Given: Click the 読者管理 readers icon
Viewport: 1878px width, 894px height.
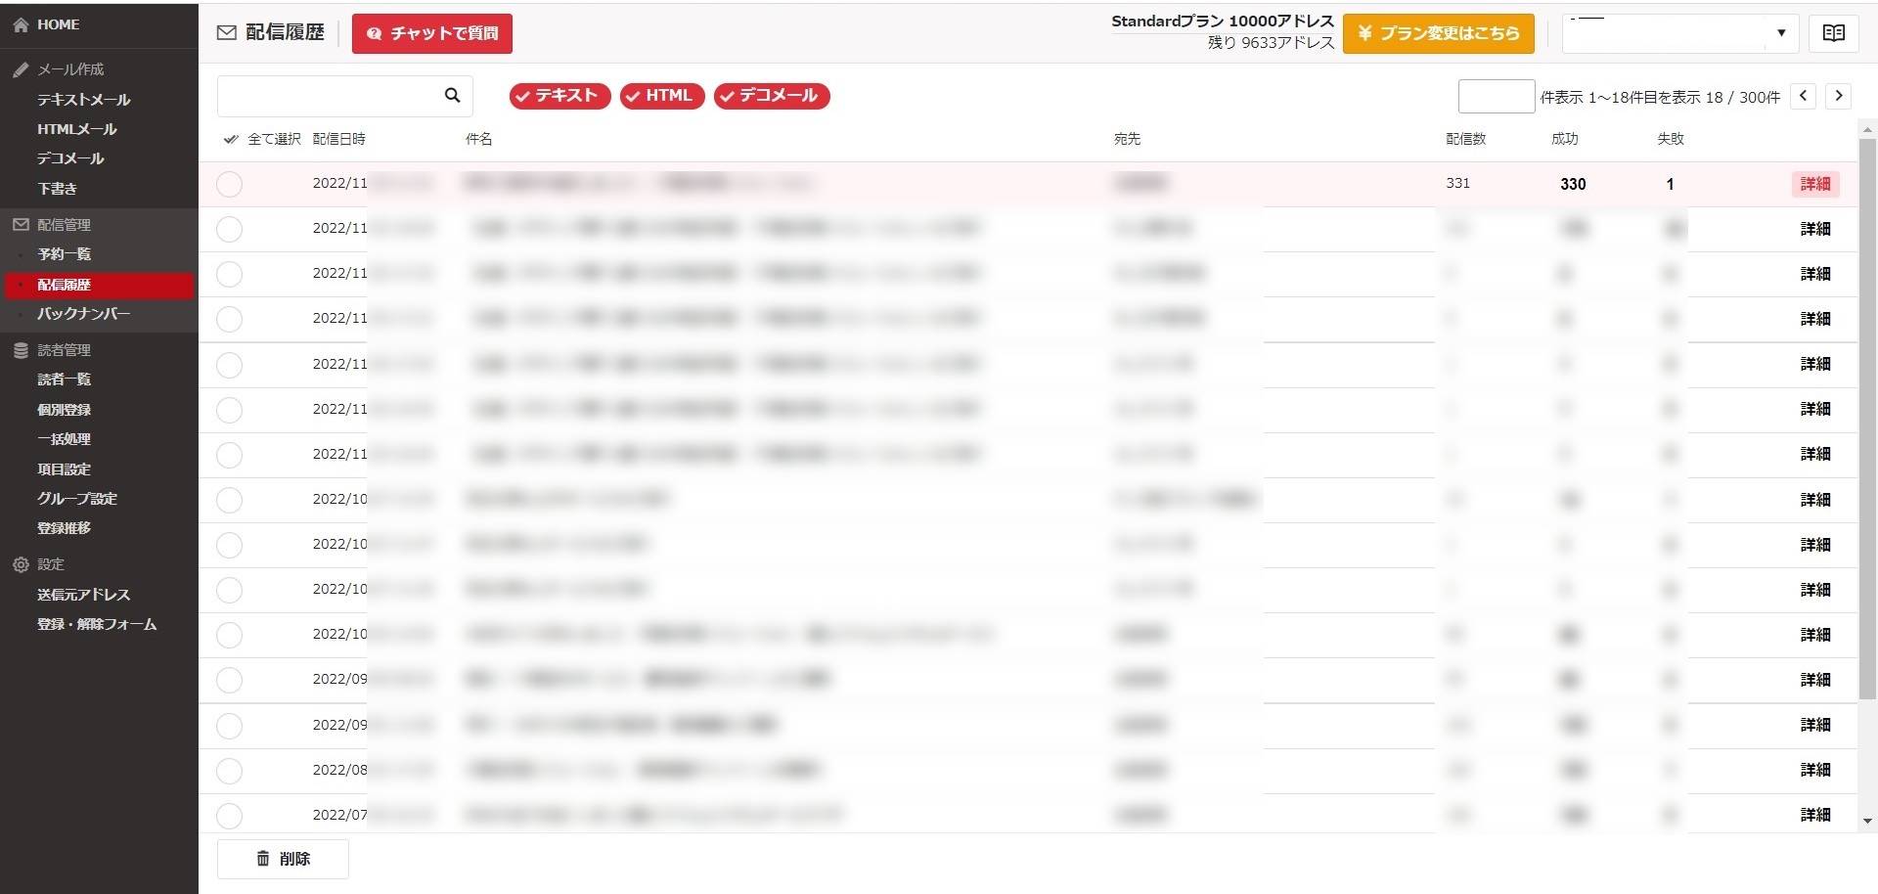Looking at the screenshot, I should tap(20, 349).
